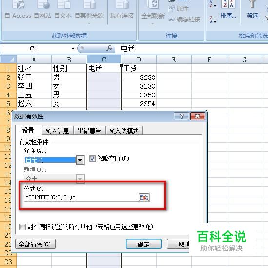The image size is (268, 268).
Task: Open the Name Box dropdown arrow
Action: click(73, 49)
